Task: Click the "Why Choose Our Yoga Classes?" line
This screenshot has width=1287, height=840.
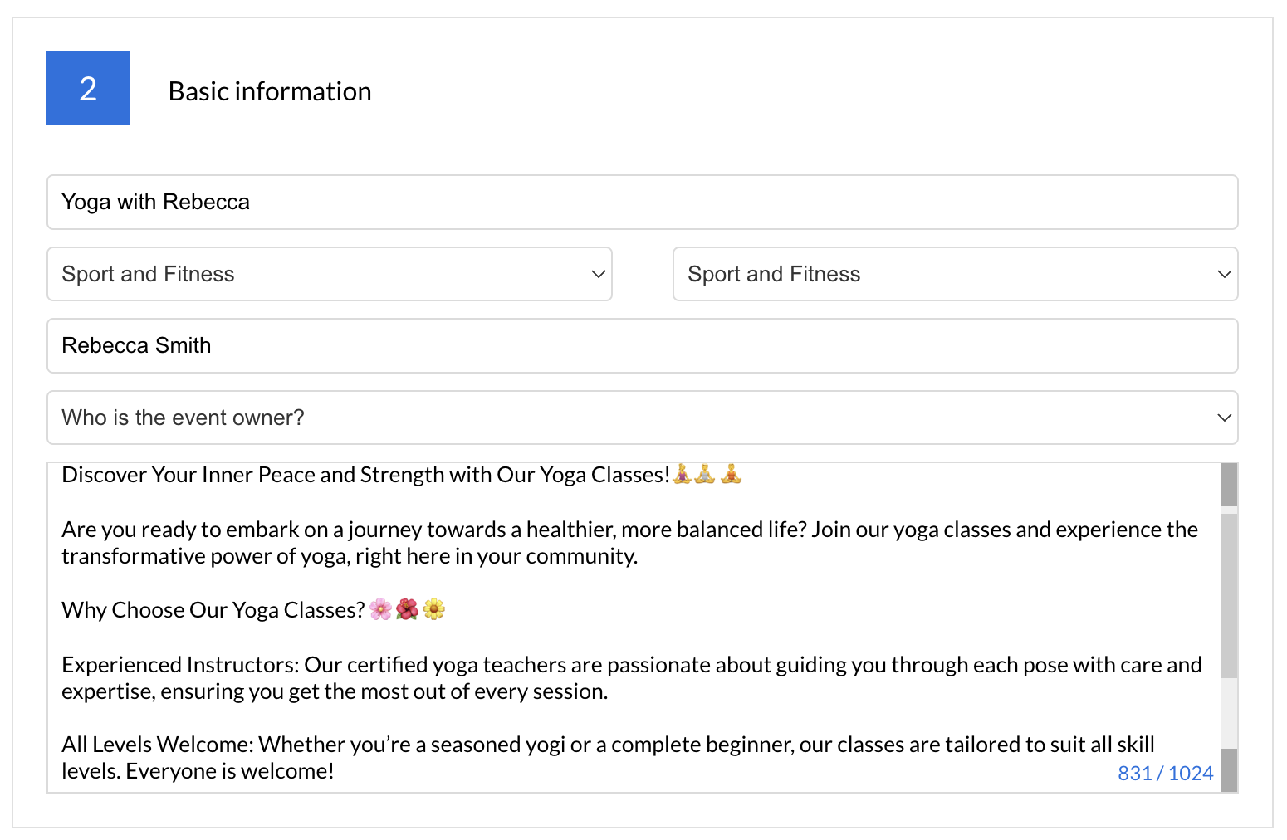Action: (213, 610)
